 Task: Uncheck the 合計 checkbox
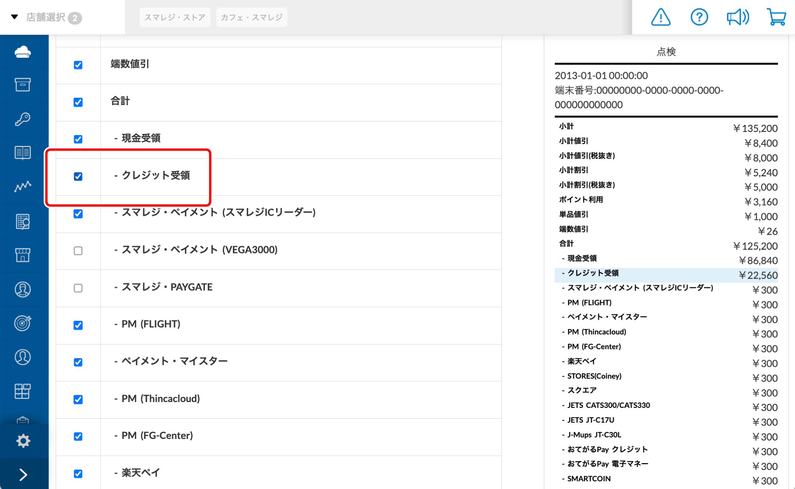click(x=78, y=102)
